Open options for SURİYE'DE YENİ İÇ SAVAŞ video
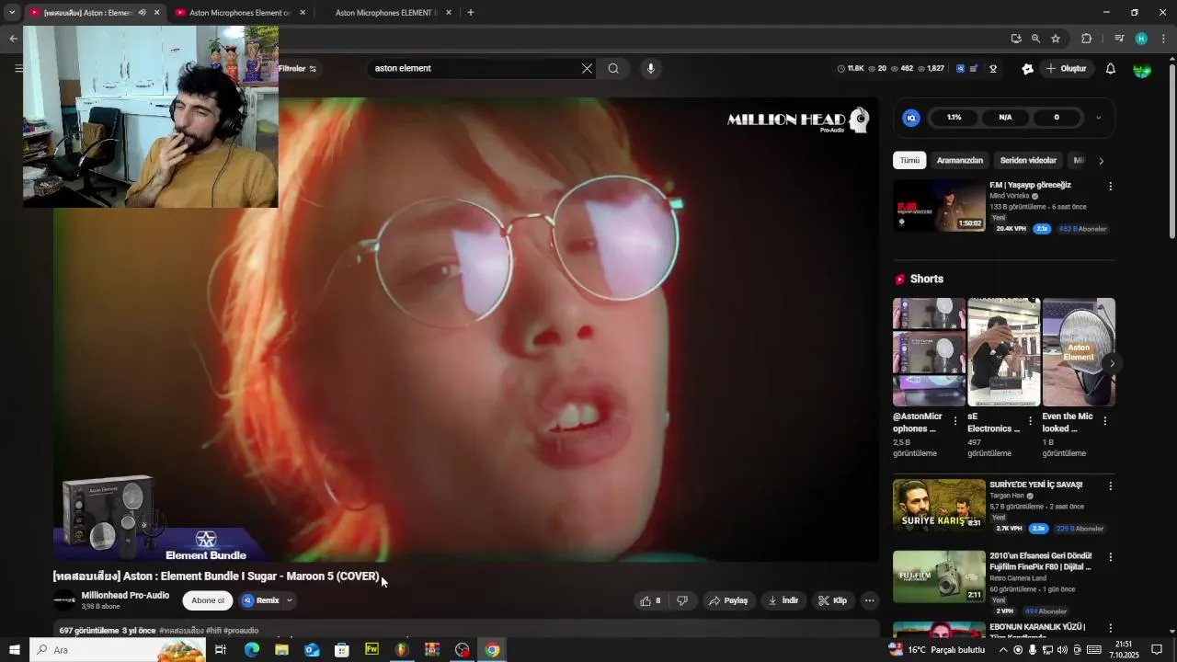Image resolution: width=1177 pixels, height=662 pixels. coord(1110,485)
